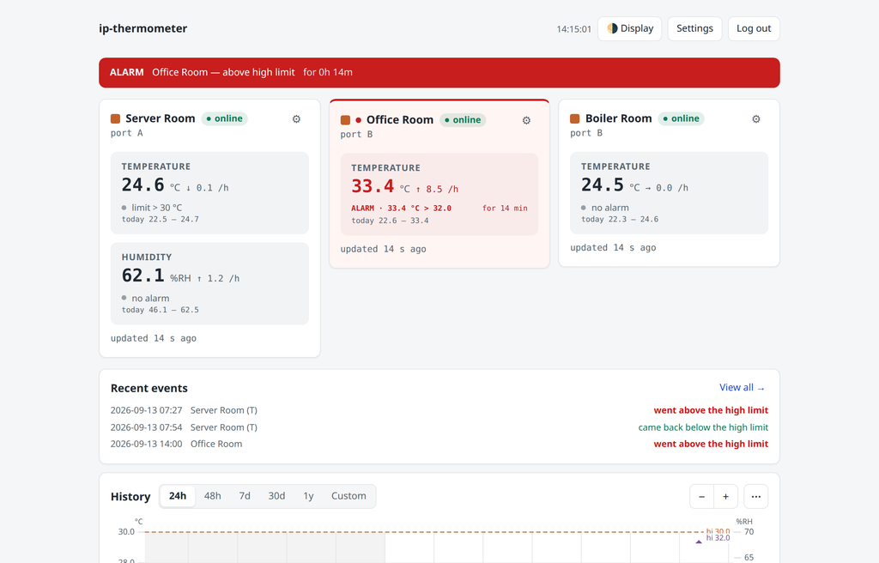Viewport: 879px width, 563px height.
Task: Click the red ALARM Office Room banner
Action: tap(439, 73)
